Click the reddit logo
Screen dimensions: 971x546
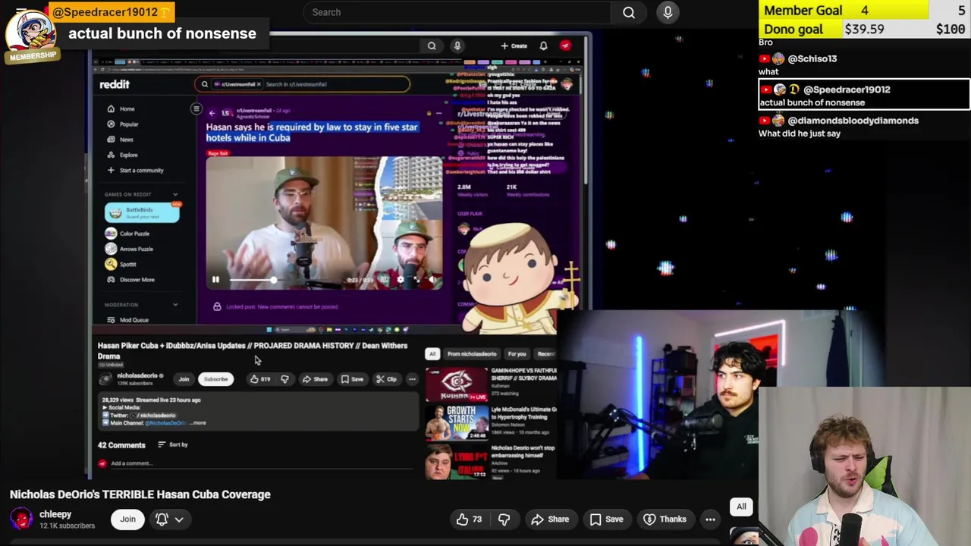115,84
